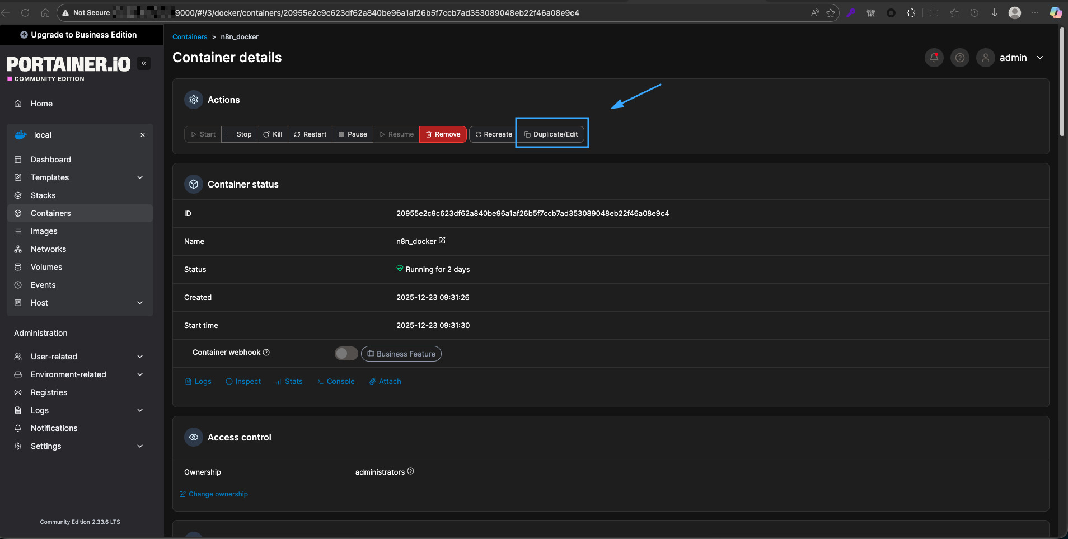
Task: Click the notifications bell icon
Action: point(934,58)
